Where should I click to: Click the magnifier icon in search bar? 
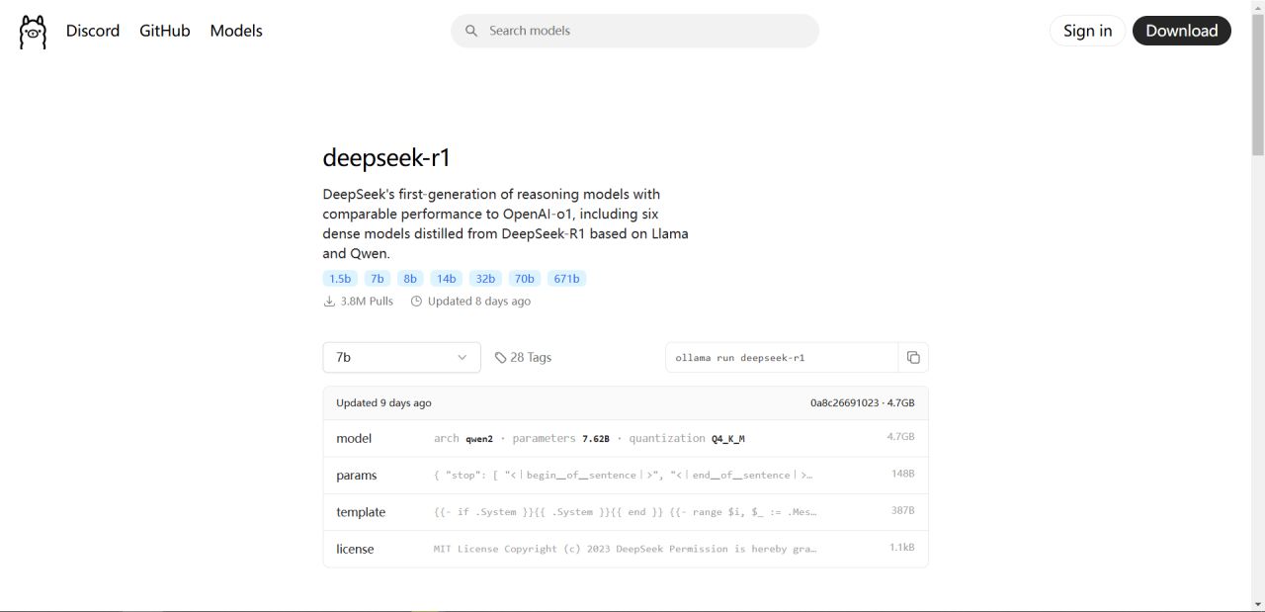coord(471,31)
